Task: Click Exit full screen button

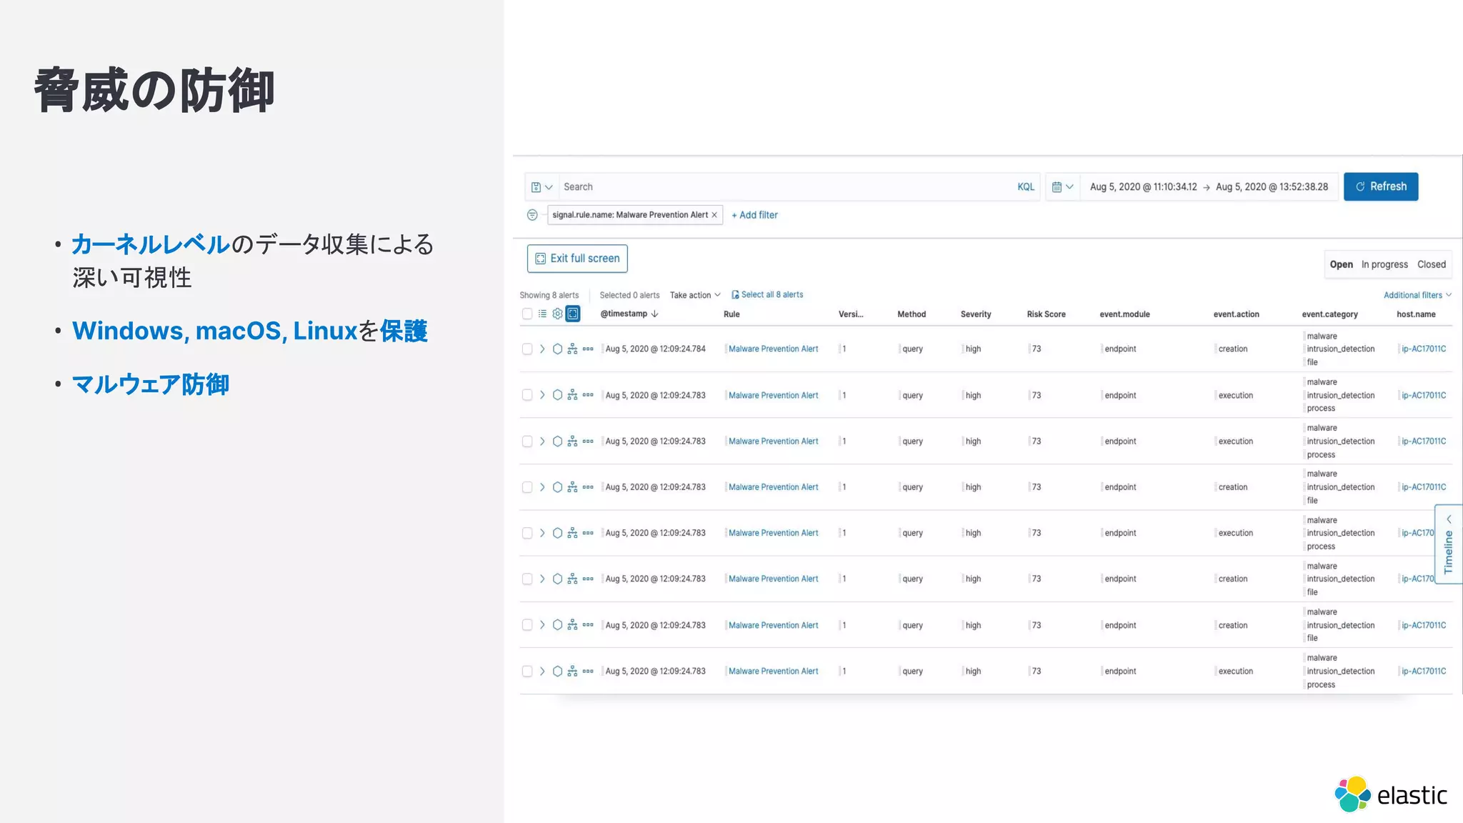Action: coord(577,259)
